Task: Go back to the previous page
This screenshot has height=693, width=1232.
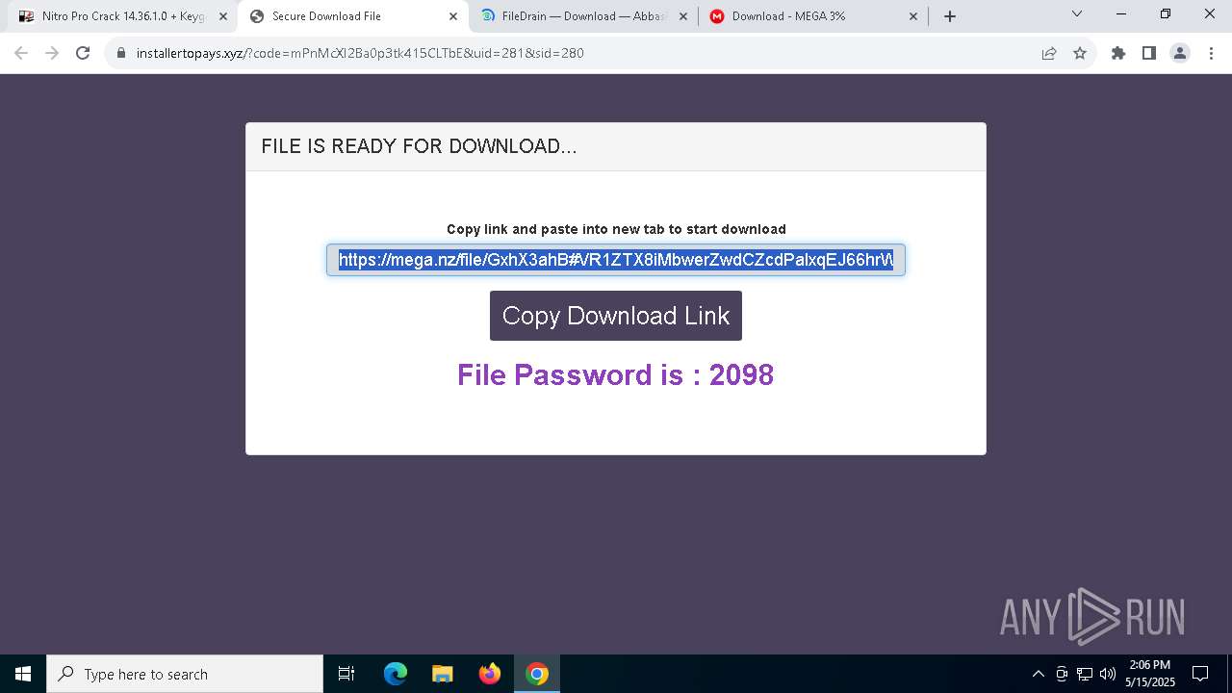Action: pyautogui.click(x=21, y=53)
